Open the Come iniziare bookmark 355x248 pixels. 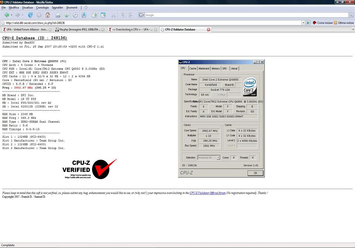[x=323, y=23]
